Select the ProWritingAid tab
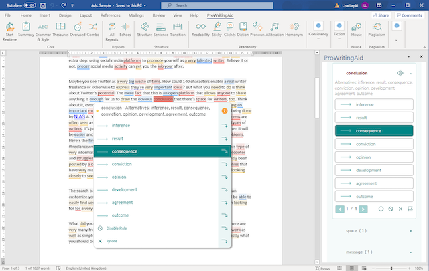The image size is (429, 271). [220, 15]
